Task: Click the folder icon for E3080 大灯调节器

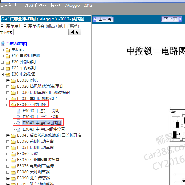Action: 13,172
